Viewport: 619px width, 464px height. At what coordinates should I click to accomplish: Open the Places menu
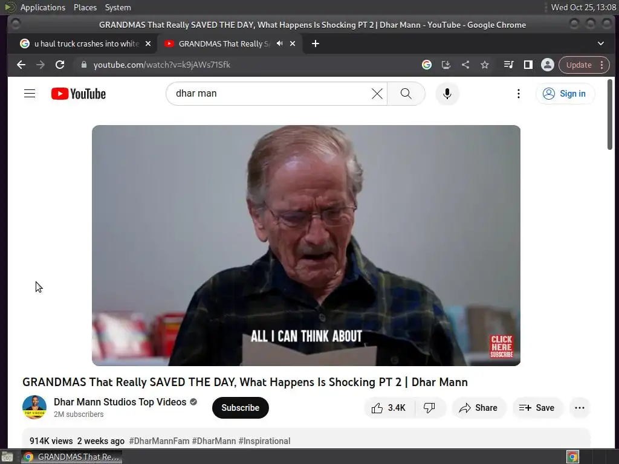(x=85, y=7)
